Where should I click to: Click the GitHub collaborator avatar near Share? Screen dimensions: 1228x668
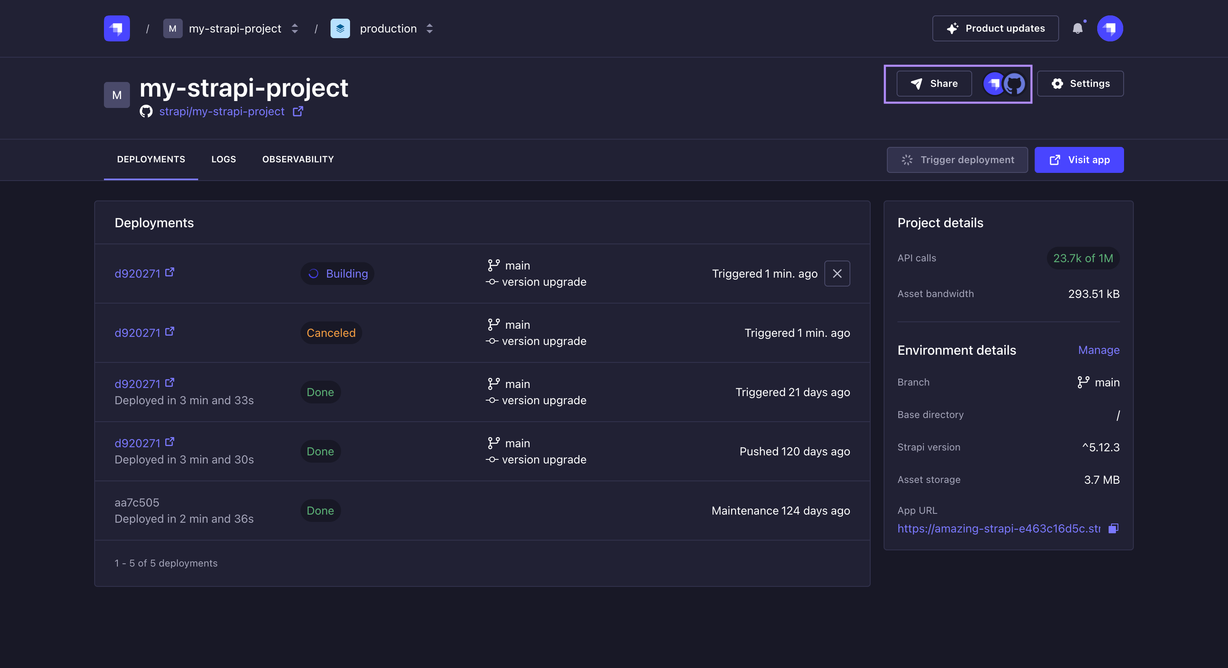1014,84
